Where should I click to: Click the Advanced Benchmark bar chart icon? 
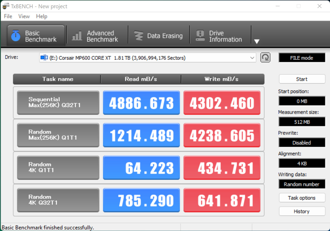[77, 36]
